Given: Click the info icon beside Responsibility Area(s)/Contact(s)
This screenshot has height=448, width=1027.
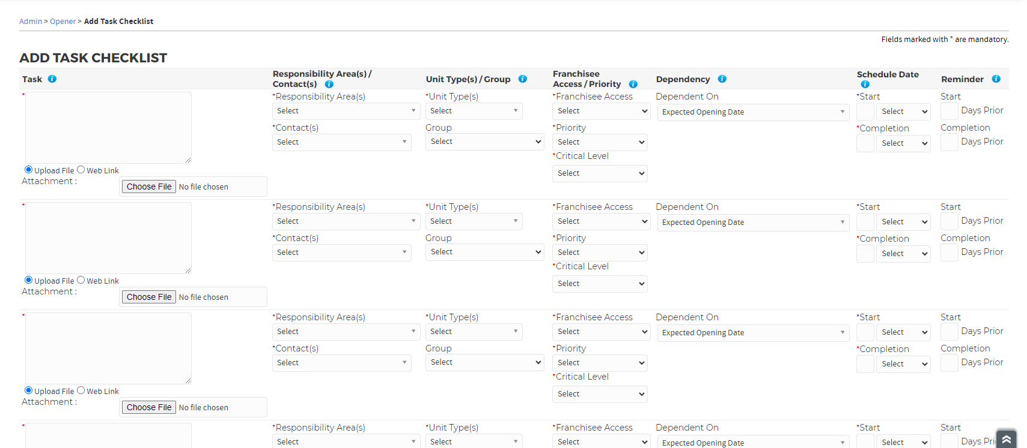Looking at the screenshot, I should (329, 85).
